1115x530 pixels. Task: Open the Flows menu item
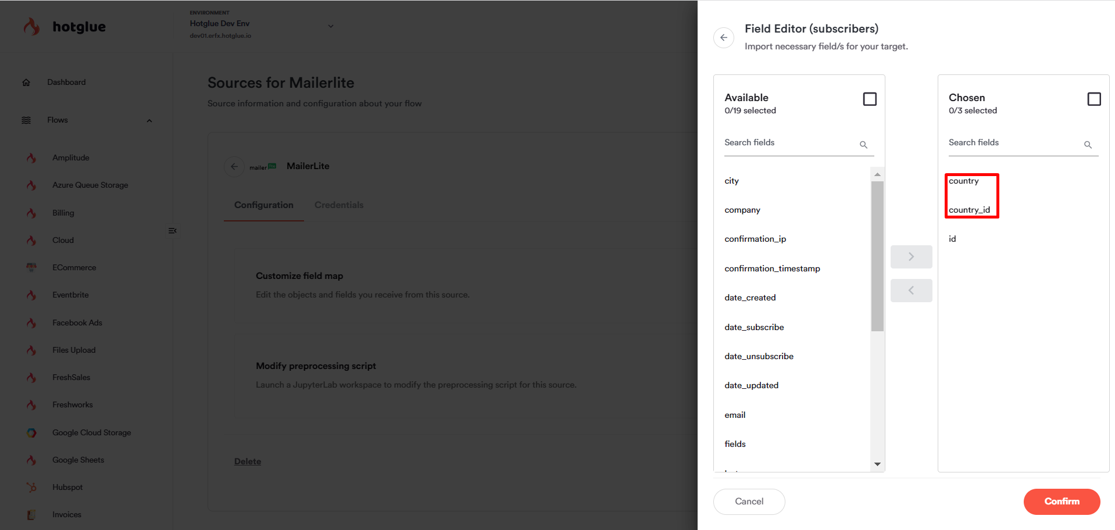(x=58, y=120)
